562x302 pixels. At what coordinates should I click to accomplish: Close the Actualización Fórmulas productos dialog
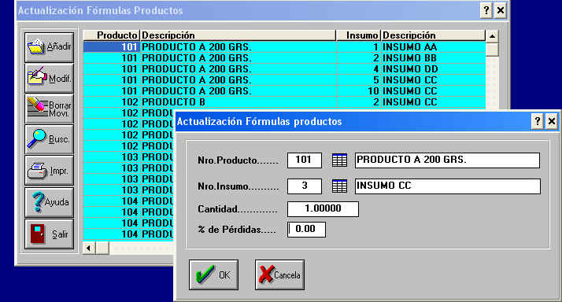pyautogui.click(x=551, y=121)
